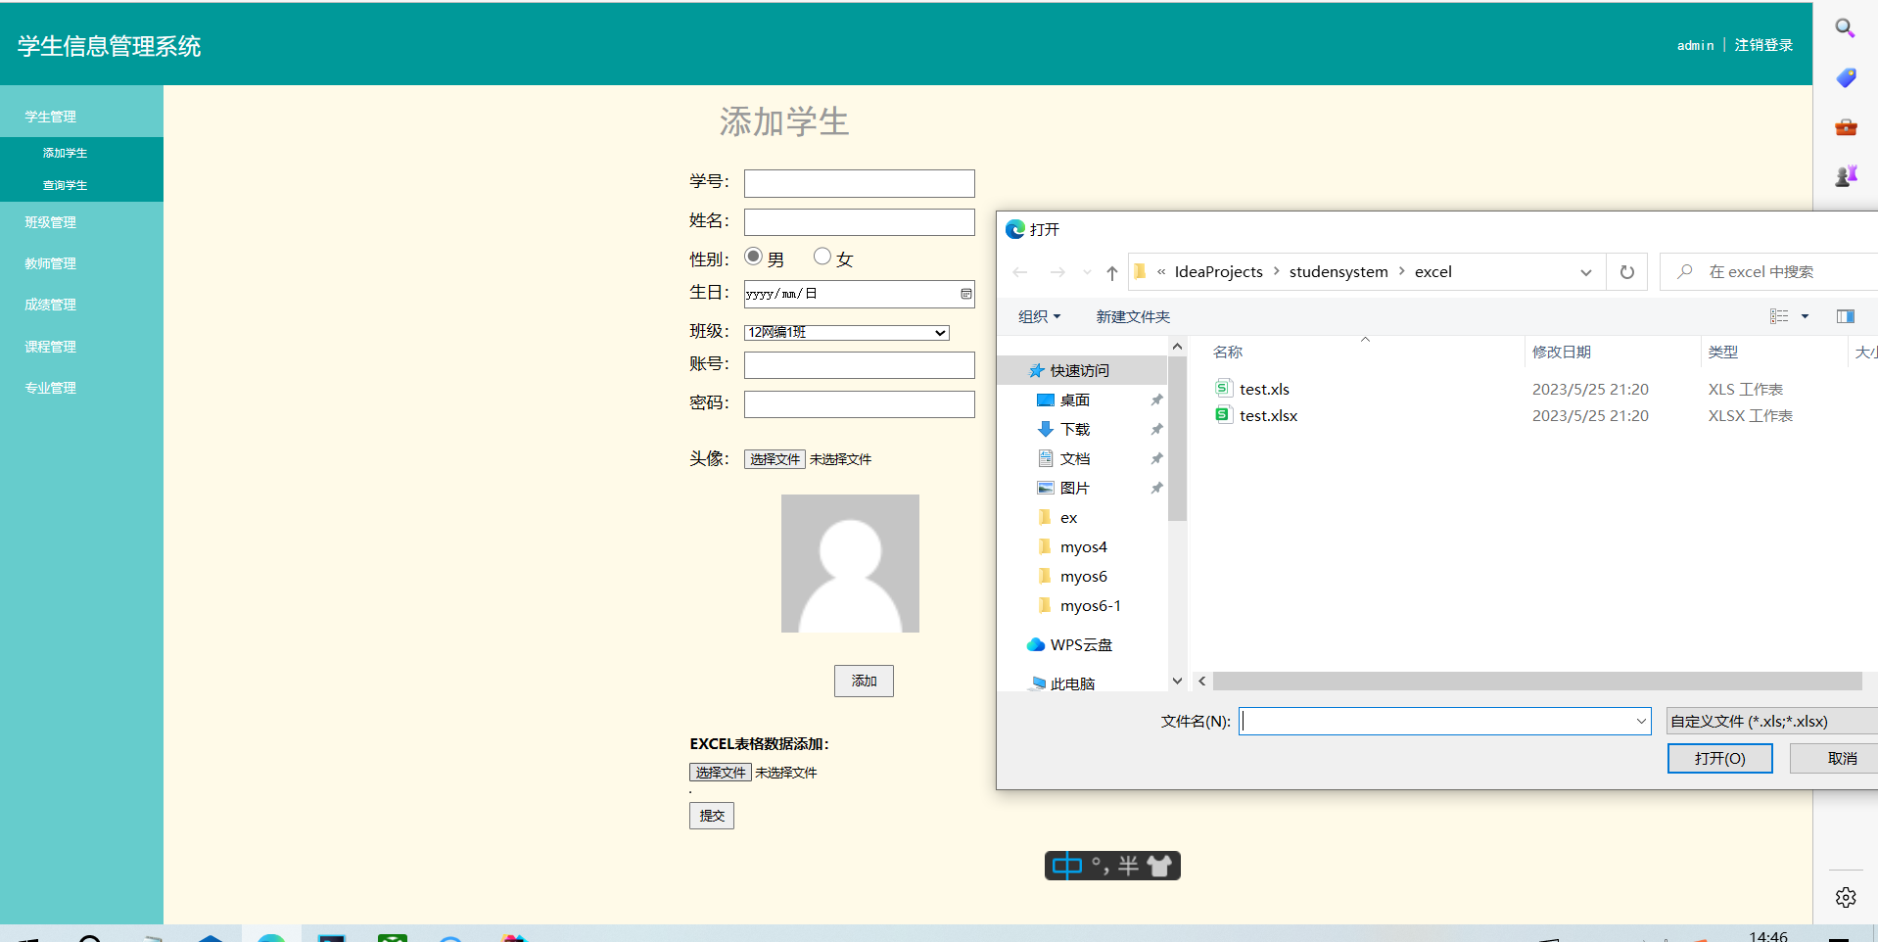This screenshot has width=1878, height=942.
Task: Click scroll-down arrow of the navigation pane
Action: point(1178,681)
